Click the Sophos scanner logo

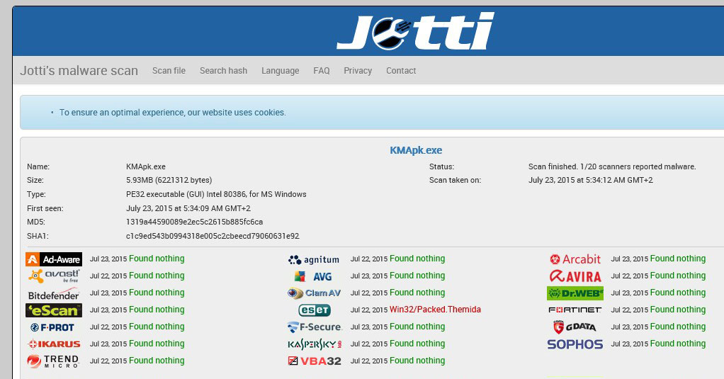[575, 344]
